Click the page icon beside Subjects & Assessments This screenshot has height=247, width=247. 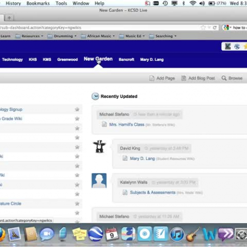click(125, 192)
